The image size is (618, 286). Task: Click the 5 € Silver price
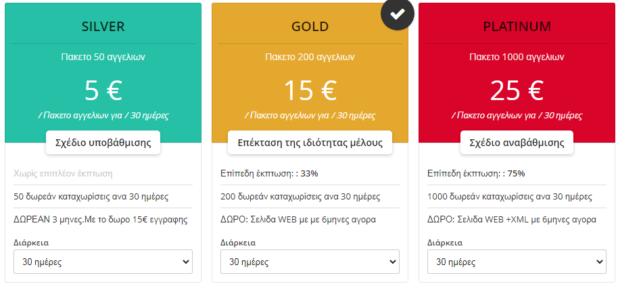(x=103, y=91)
